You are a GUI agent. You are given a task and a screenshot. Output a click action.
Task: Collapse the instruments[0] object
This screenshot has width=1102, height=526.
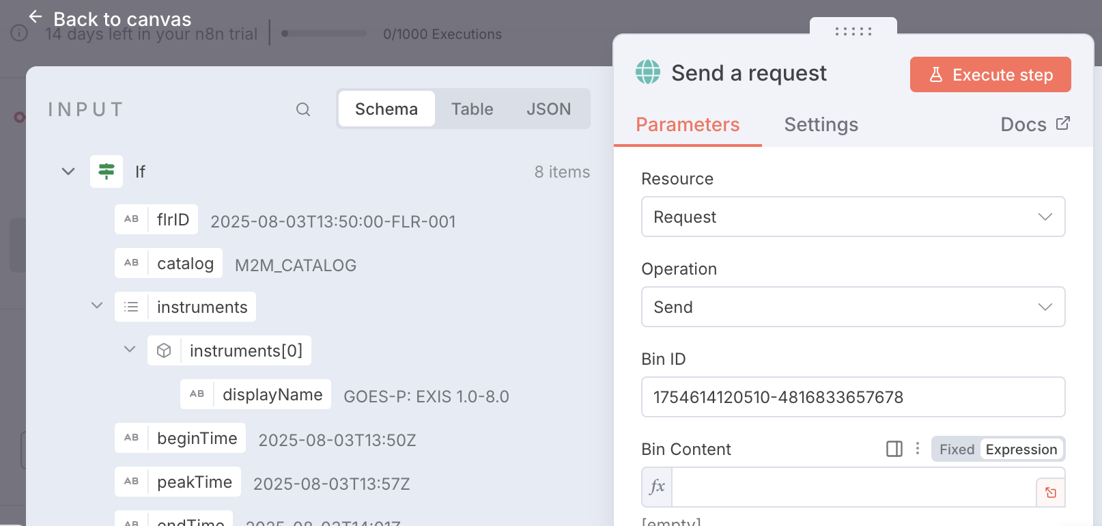point(130,349)
